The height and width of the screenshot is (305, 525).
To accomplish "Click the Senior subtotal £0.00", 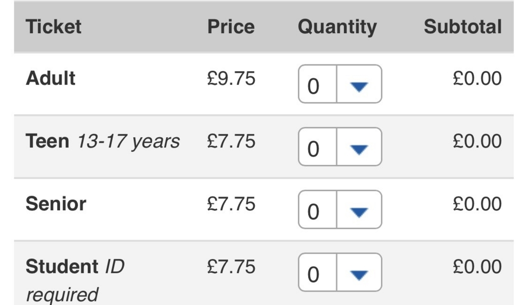I will tap(477, 204).
